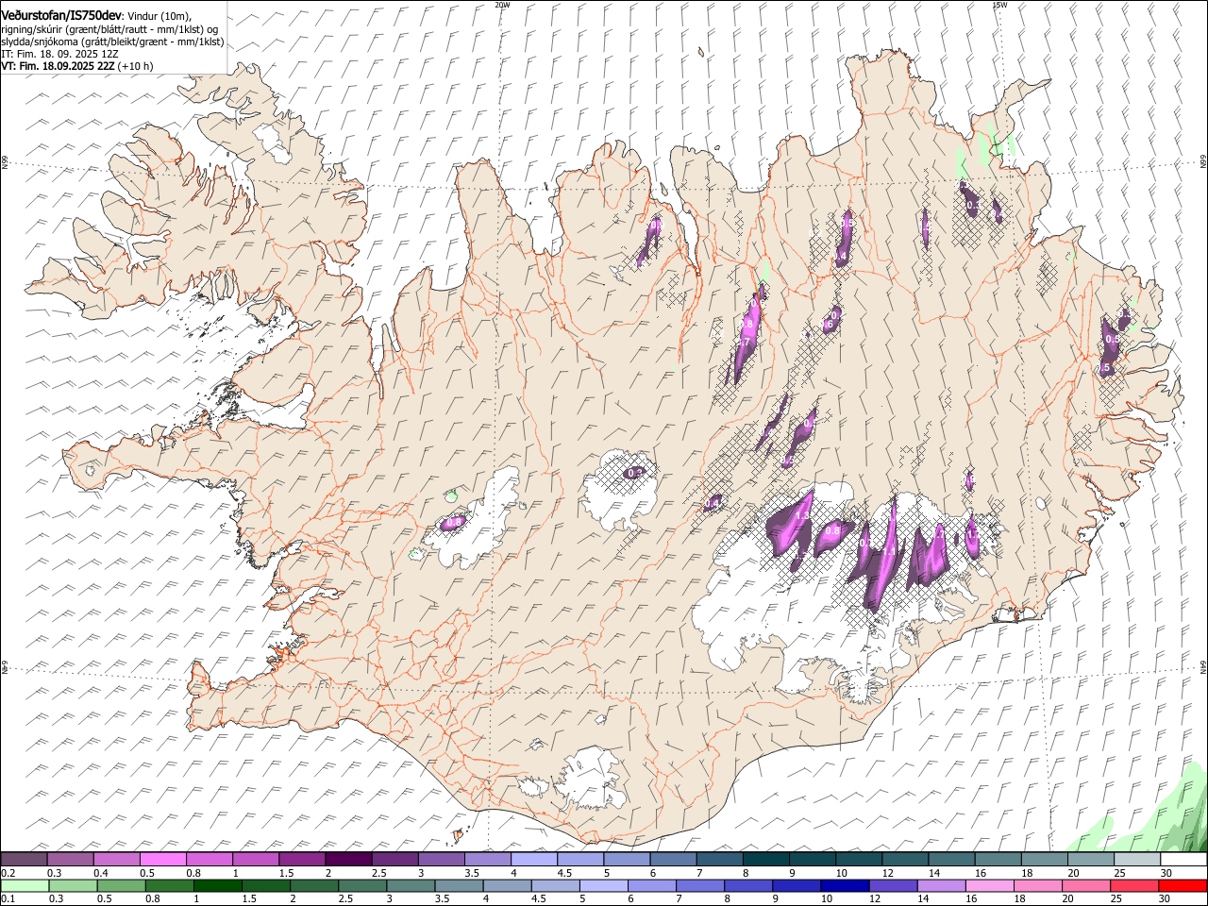Select the medium blue swatch starting at 7 in rain scale
The width and height of the screenshot is (1208, 906).
pos(700,885)
